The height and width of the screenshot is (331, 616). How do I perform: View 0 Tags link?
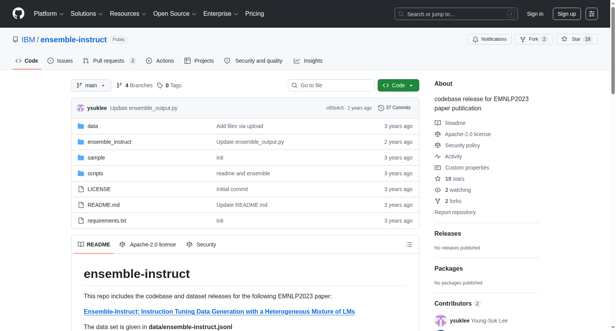169,85
